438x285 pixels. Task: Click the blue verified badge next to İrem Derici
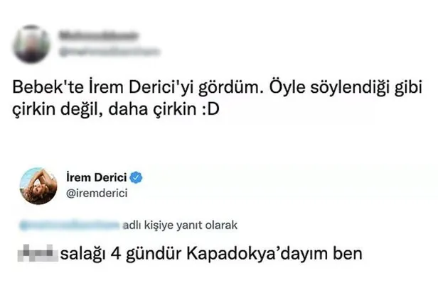pos(137,177)
